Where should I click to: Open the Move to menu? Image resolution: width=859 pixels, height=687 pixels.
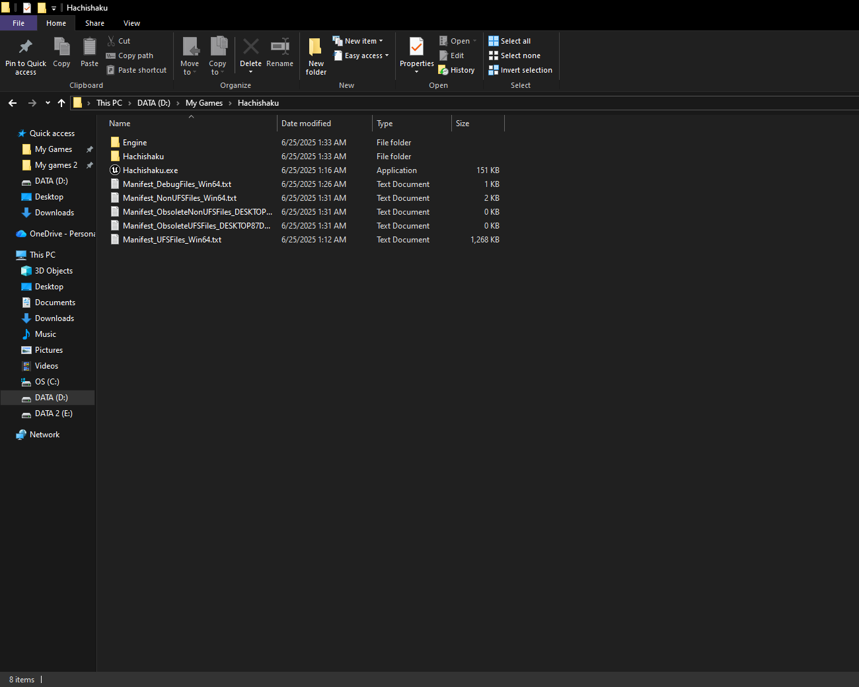[x=190, y=55]
